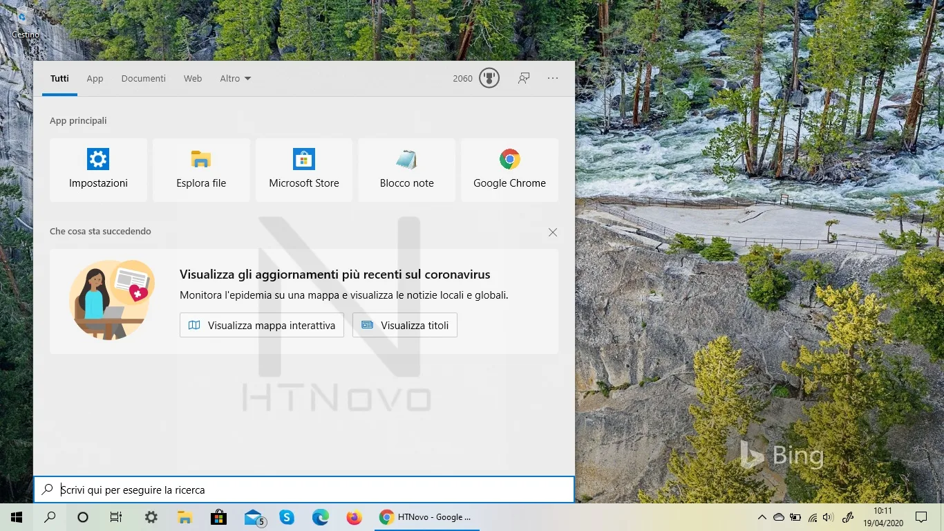Viewport: 944px width, 531px height.
Task: Click the feedback icon in search panel
Action: (524, 78)
